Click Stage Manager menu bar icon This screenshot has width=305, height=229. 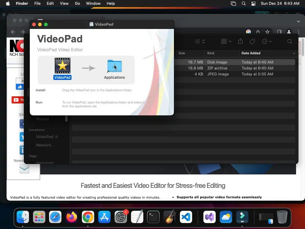(234, 4)
